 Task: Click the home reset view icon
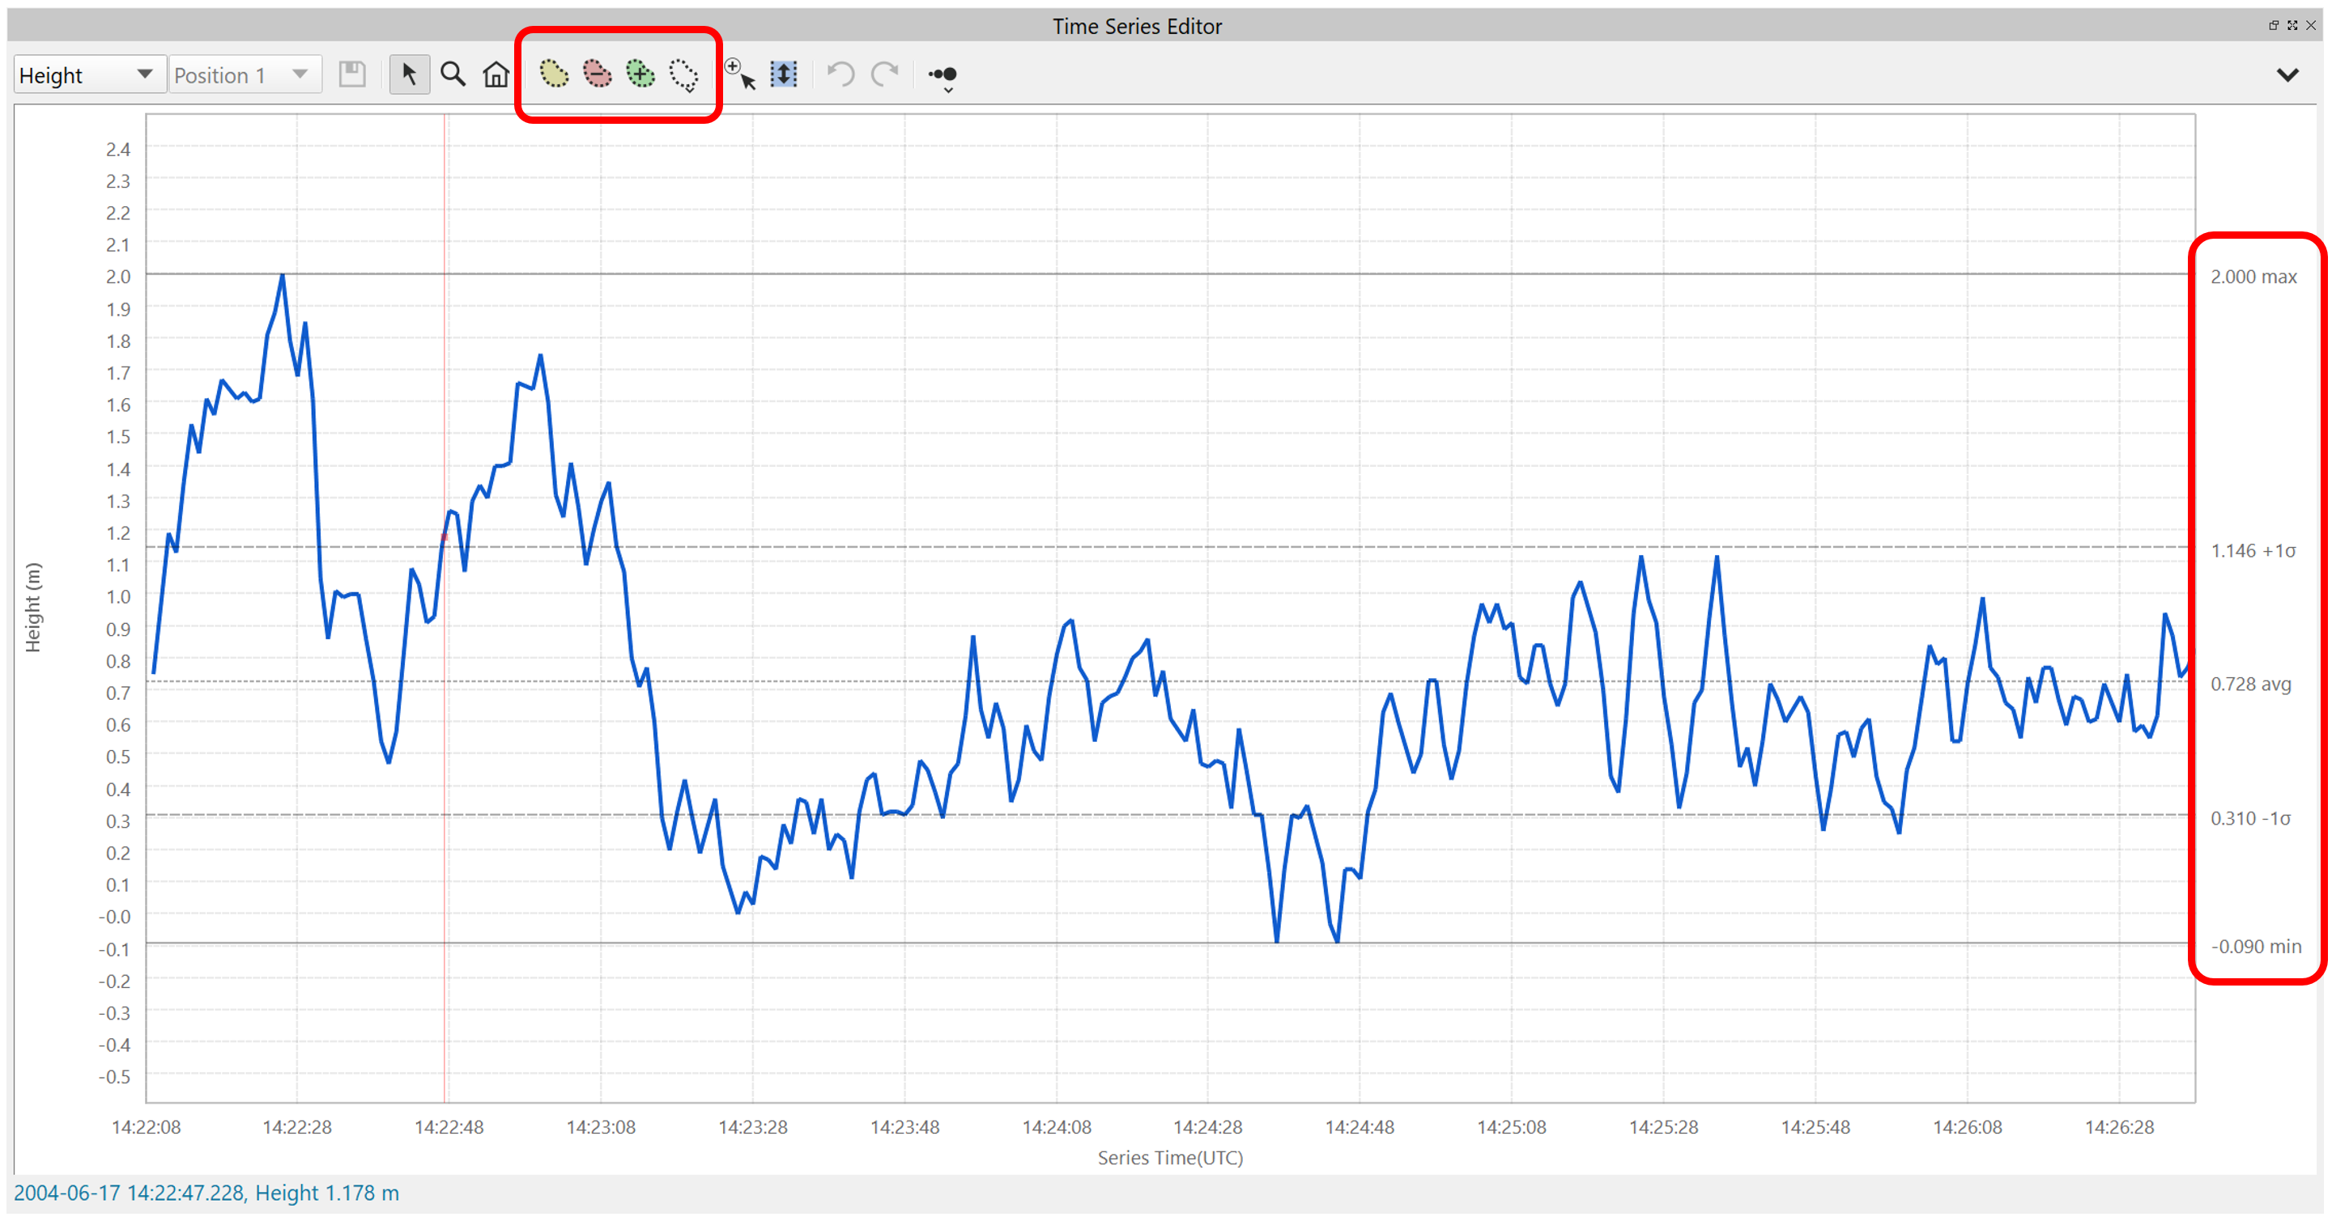[496, 74]
